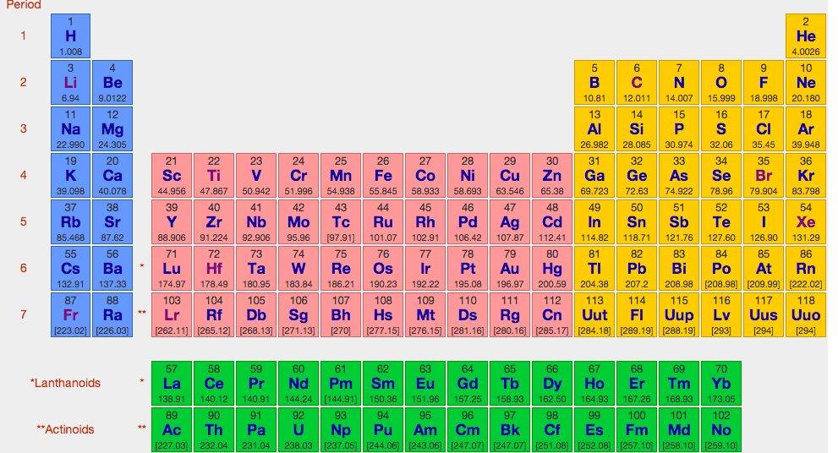This screenshot has width=838, height=453.
Task: Click the Oxygen (O) element cell
Action: [x=721, y=83]
